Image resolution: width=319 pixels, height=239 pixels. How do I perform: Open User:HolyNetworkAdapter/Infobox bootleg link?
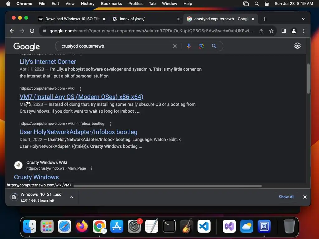pyautogui.click(x=78, y=132)
